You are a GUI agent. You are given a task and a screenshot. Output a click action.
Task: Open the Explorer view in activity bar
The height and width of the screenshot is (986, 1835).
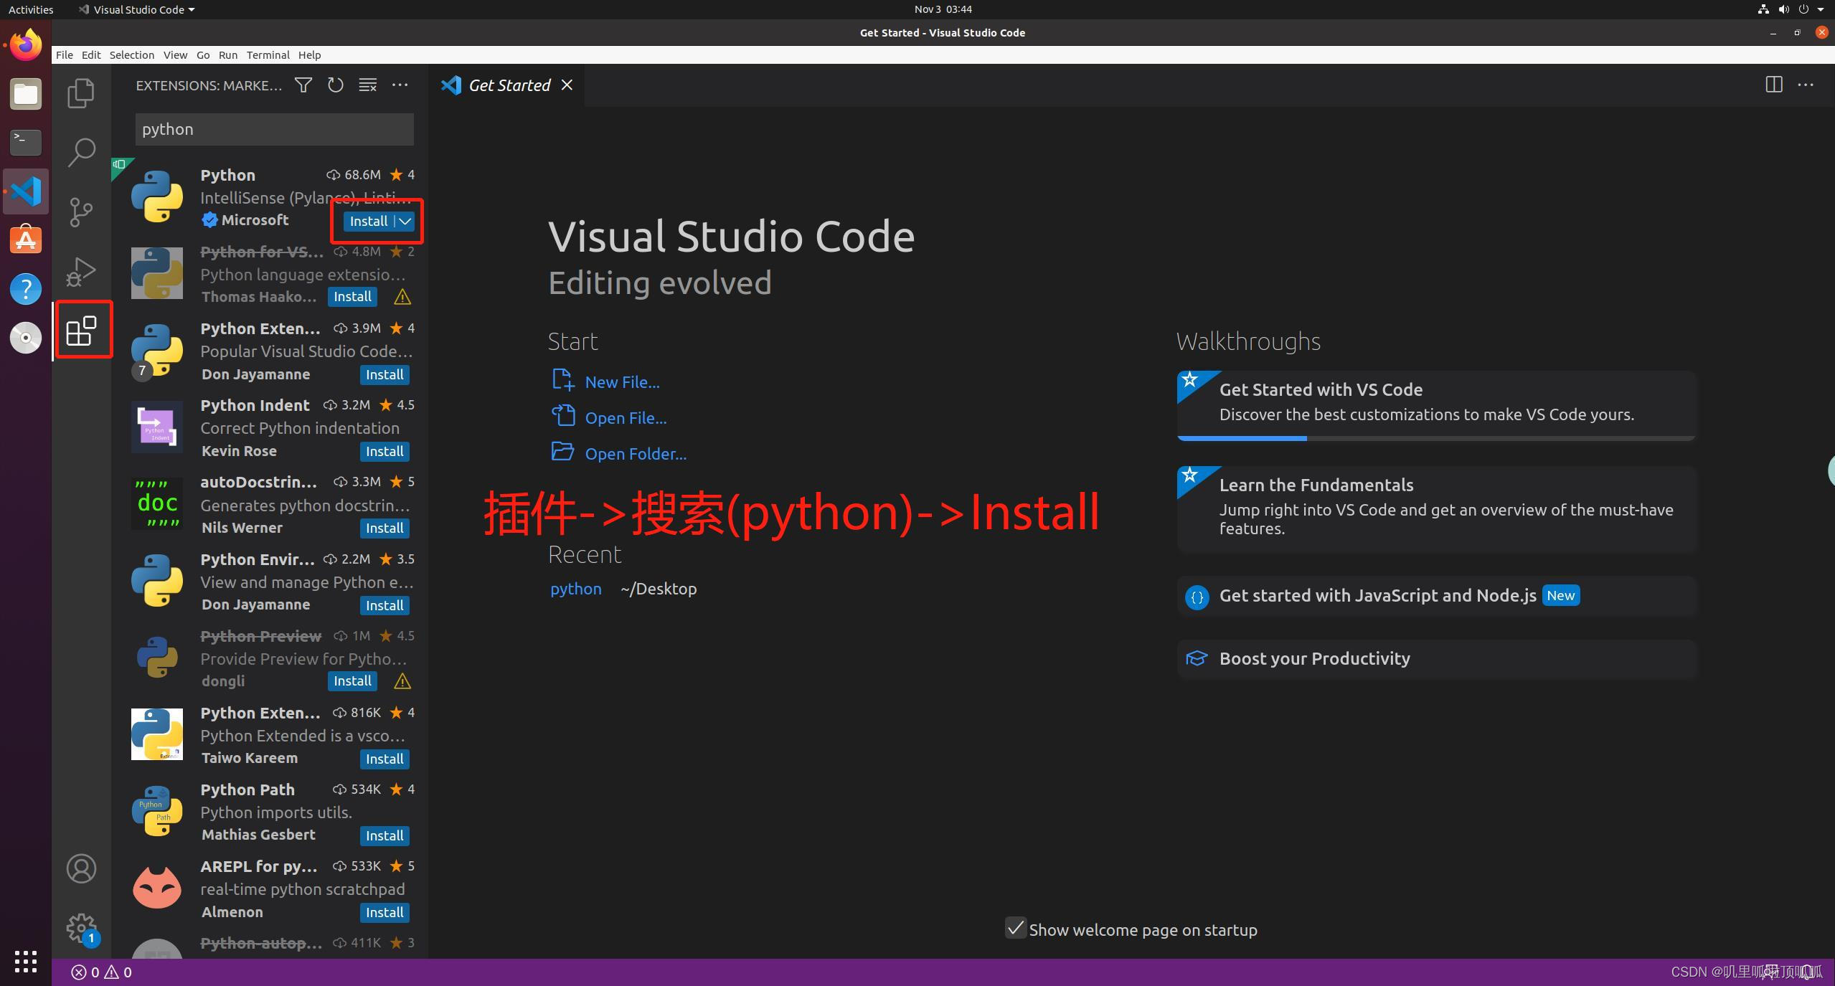tap(81, 93)
